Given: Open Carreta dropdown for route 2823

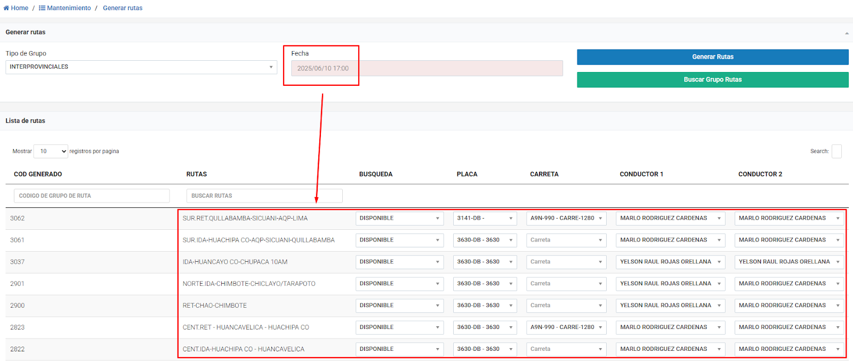Looking at the screenshot, I should point(566,328).
